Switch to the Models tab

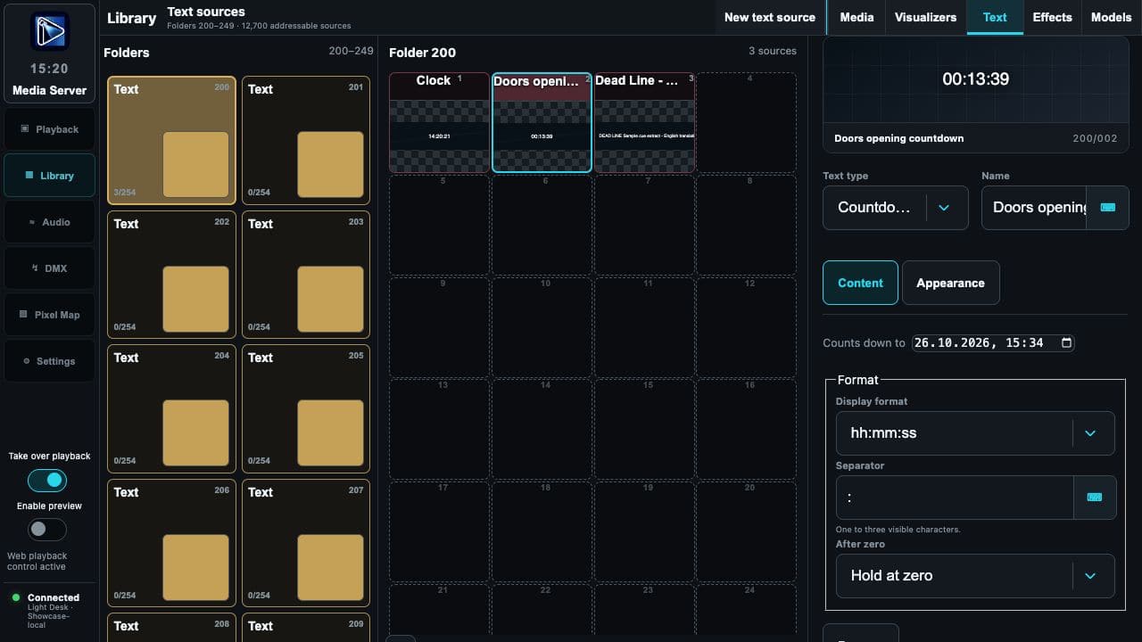1111,17
